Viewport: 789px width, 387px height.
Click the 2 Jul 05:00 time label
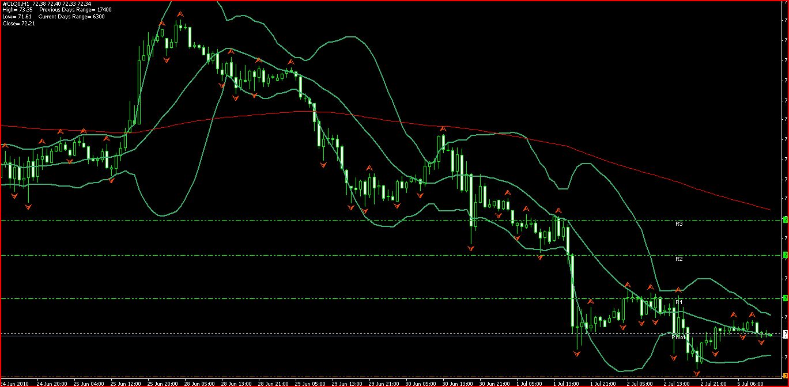click(x=641, y=383)
